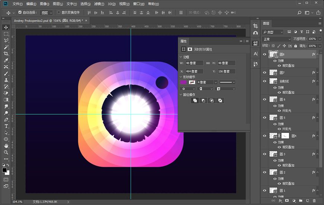Hide the 图7 layer via eye icon

[x=264, y=73]
